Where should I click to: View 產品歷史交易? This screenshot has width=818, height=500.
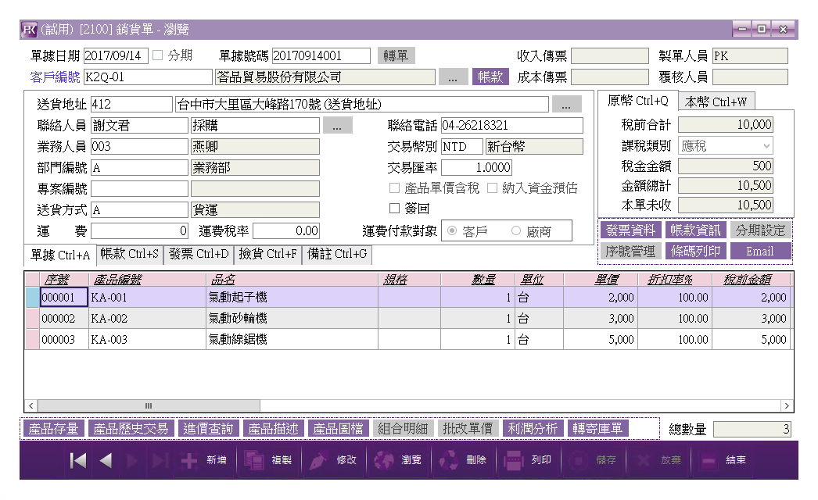131,429
